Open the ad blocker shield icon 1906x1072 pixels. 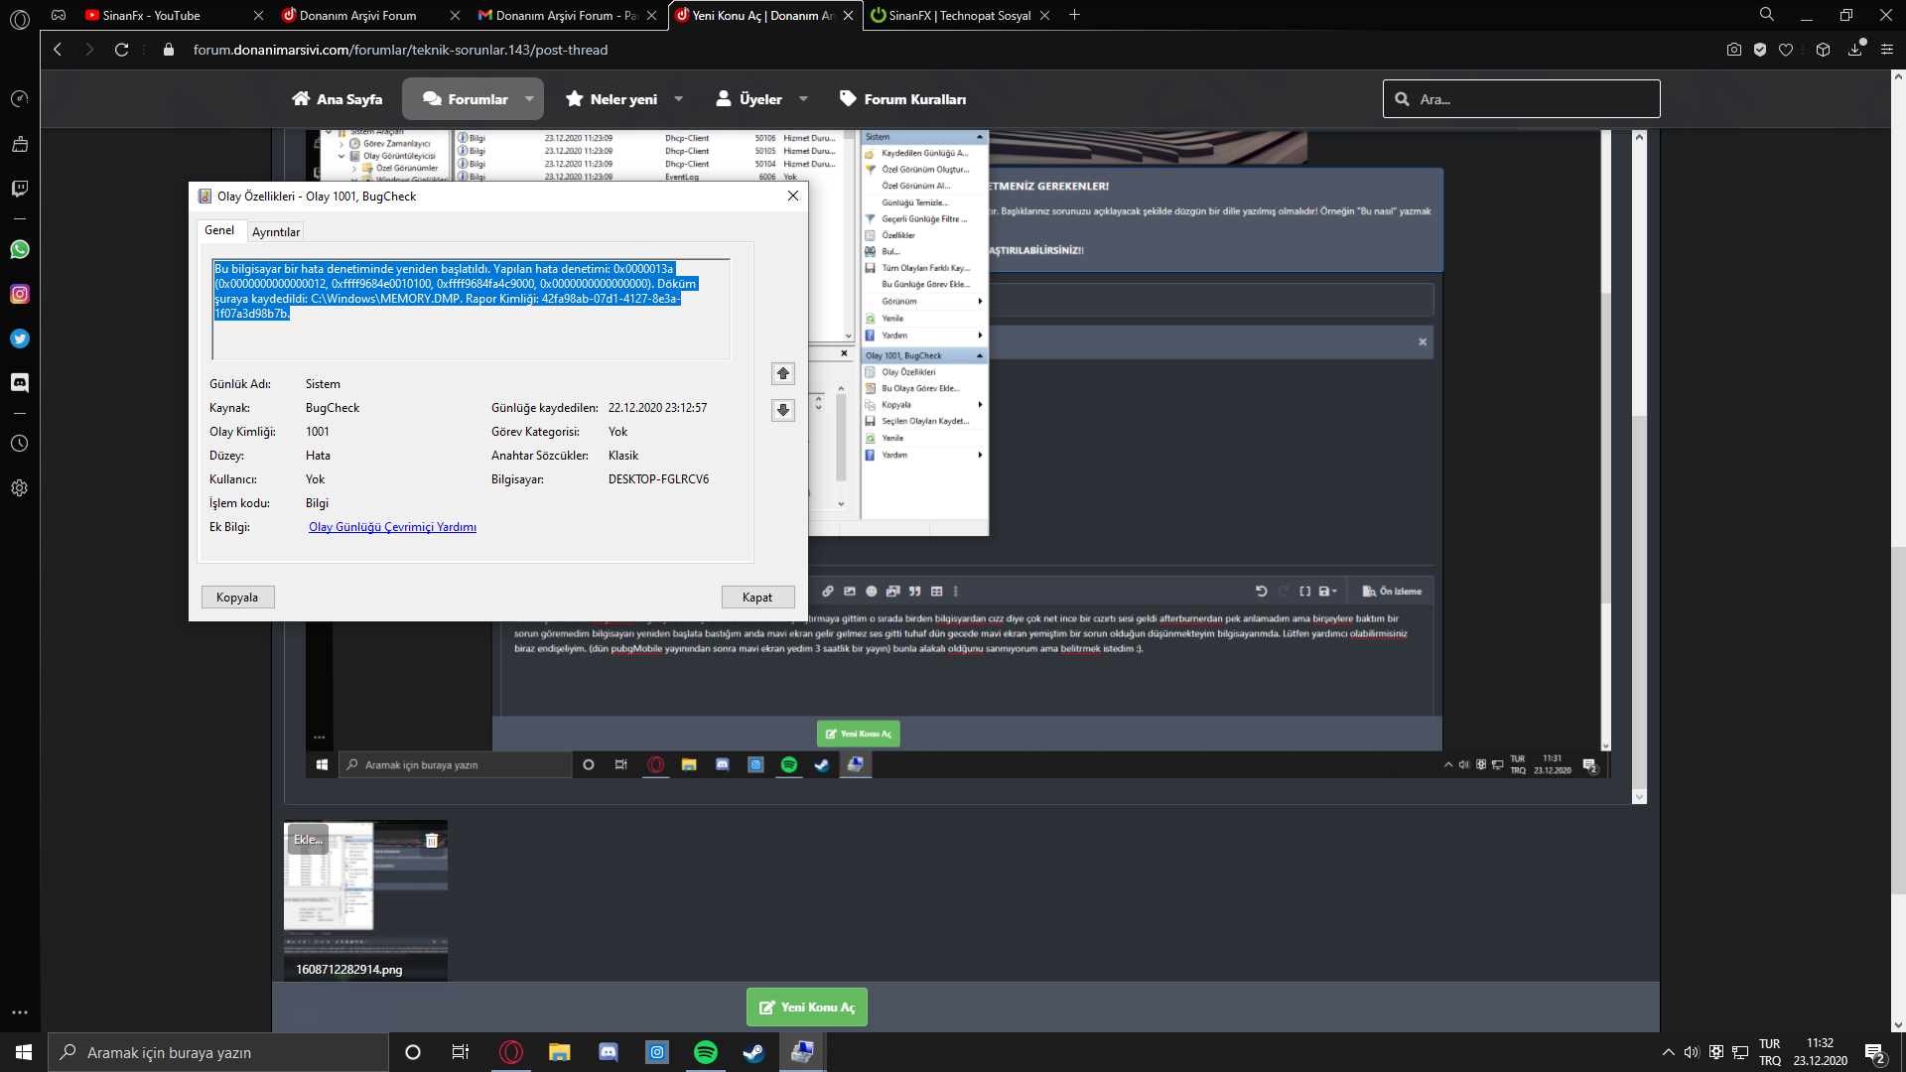pyautogui.click(x=1760, y=50)
